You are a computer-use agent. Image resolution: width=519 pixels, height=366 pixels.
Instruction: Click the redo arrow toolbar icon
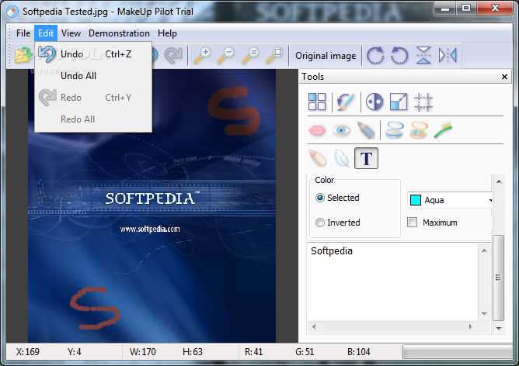(174, 55)
